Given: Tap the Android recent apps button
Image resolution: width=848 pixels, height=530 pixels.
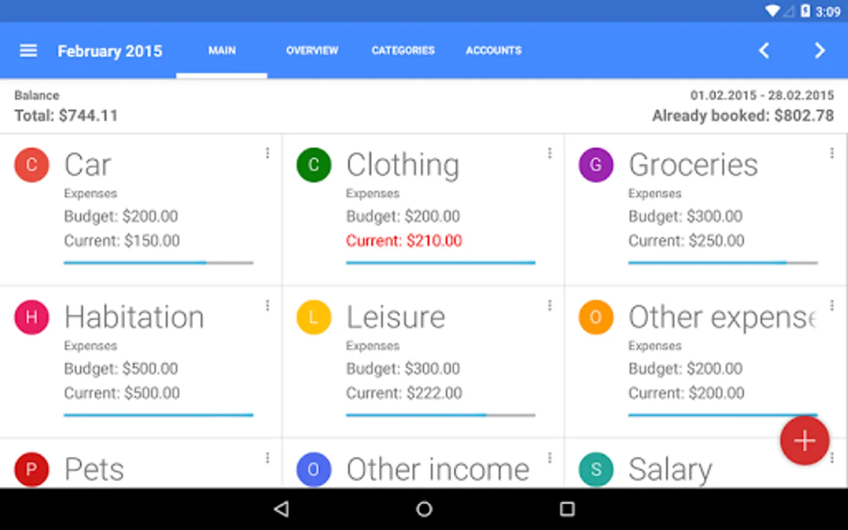Looking at the screenshot, I should pyautogui.click(x=567, y=509).
